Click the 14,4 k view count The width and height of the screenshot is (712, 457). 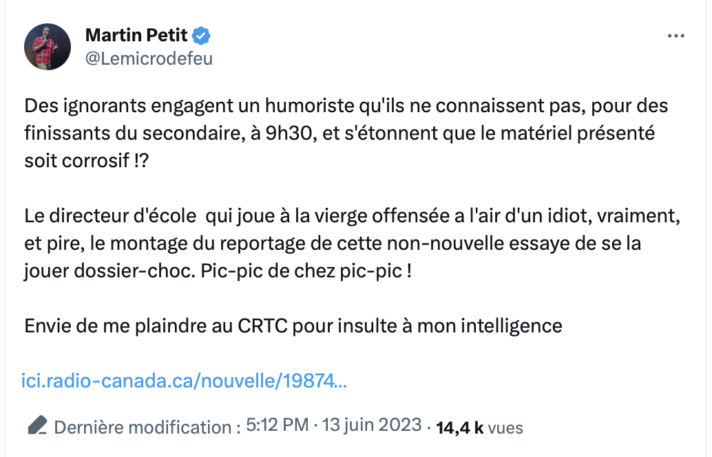[x=459, y=428]
